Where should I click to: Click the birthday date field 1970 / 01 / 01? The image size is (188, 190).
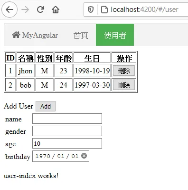(x=61, y=156)
